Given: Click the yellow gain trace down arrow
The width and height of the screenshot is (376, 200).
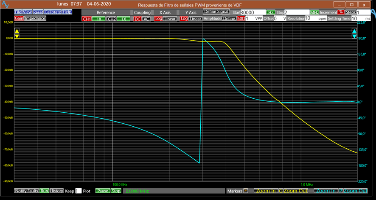Looking at the screenshot, I should (17, 36).
